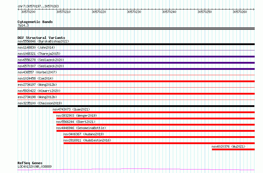This screenshot has height=173, width=263.
Task: Click the ruler position 30570240
Action: [169, 12]
